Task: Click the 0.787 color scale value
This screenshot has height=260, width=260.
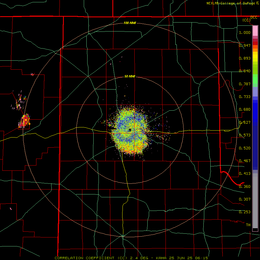Action: [x=245, y=84]
